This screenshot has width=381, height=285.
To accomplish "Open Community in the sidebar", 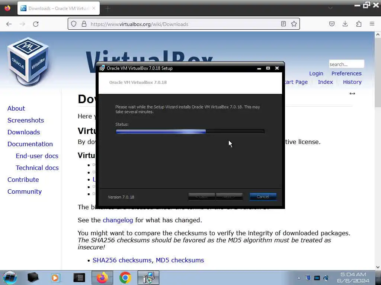I will tap(25, 191).
